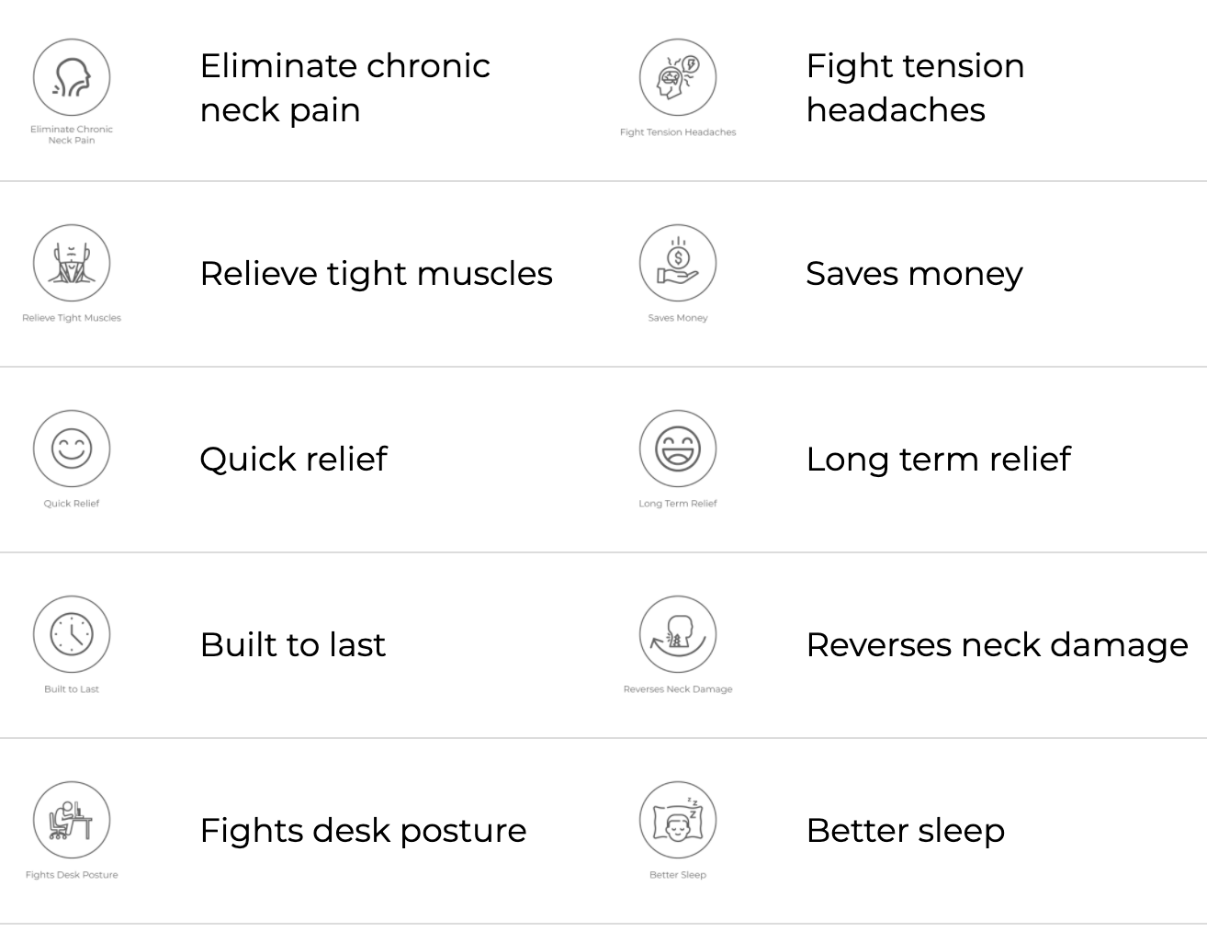1207x943 pixels.
Task: Select the Better Sleep pillow icon
Action: coord(678,820)
